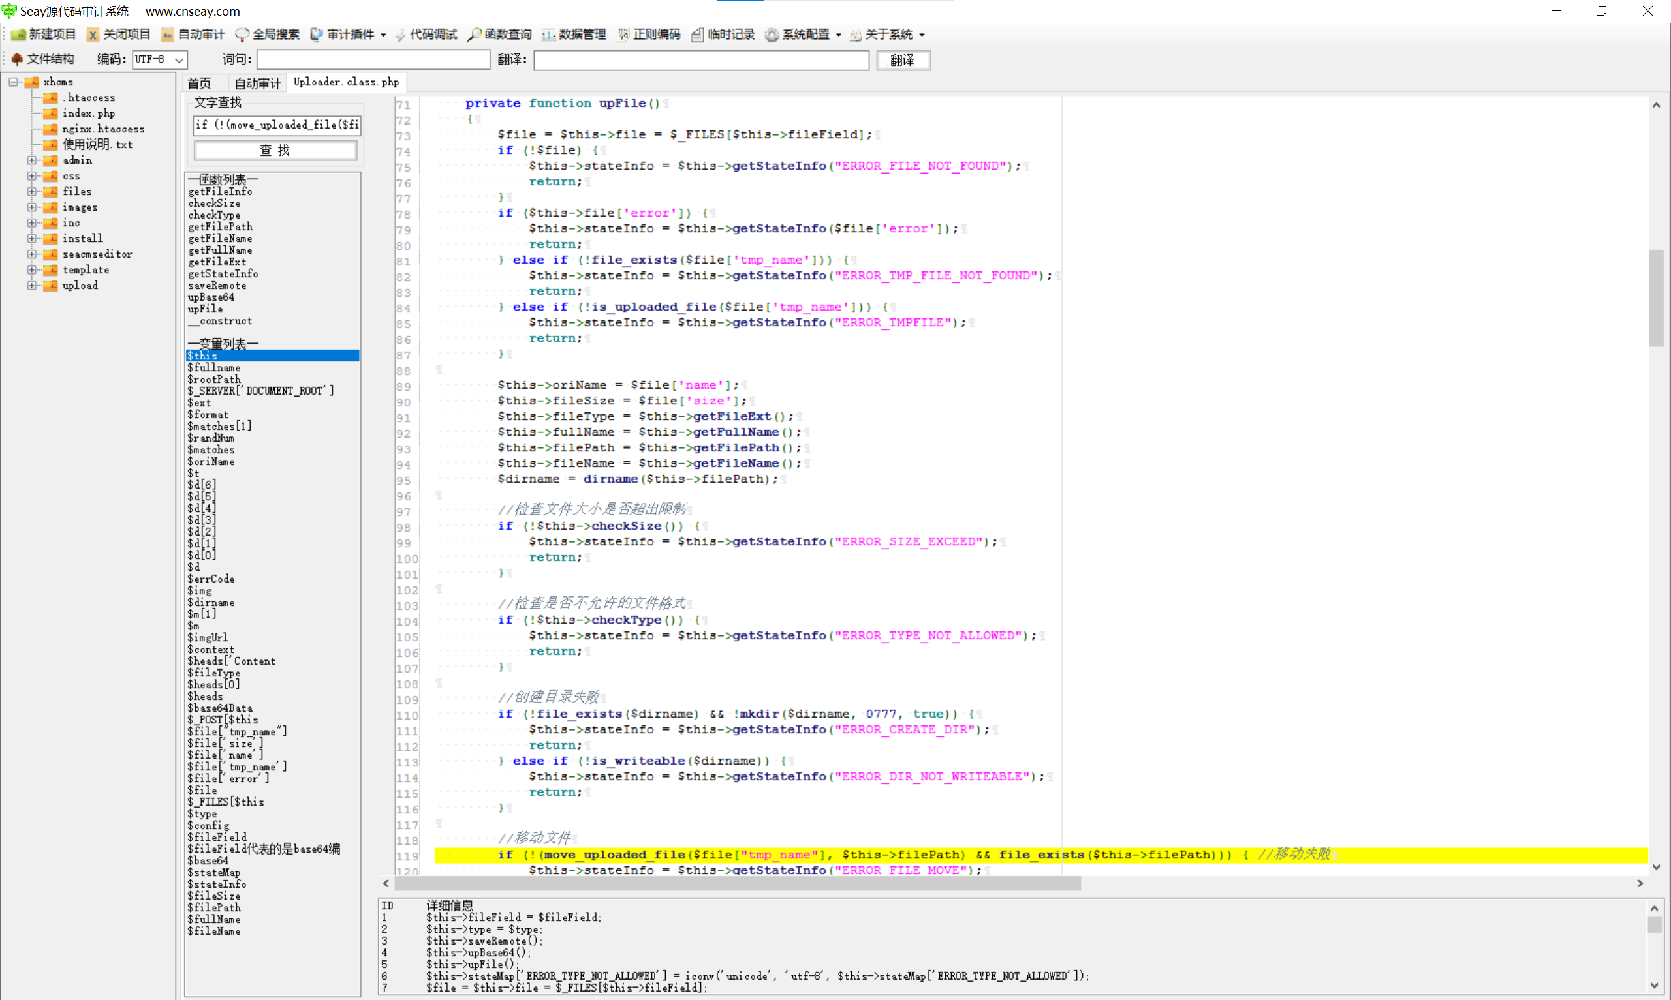Open 正则编码 regex encoding tool
Screen dimensions: 1671x1000
623,35
